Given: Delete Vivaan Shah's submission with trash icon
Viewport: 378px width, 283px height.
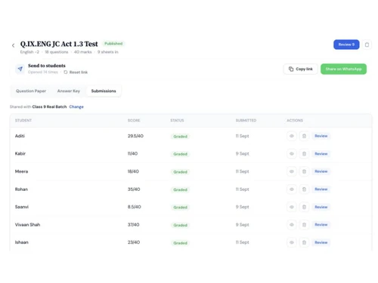Looking at the screenshot, I should click(x=304, y=225).
